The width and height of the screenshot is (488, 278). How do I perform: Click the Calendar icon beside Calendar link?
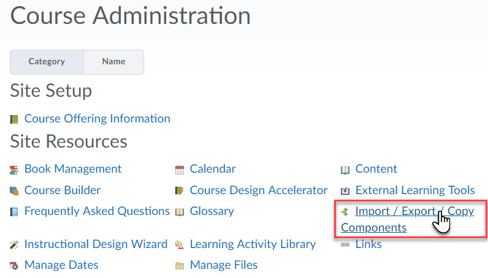tap(180, 170)
